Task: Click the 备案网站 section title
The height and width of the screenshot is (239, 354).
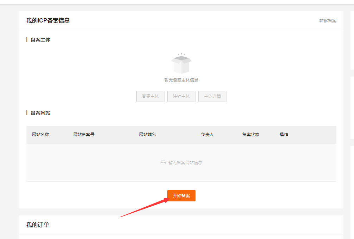Action: 41,113
